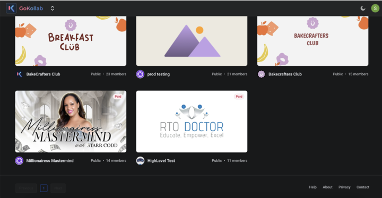
Task: Click Public label beside prod testing
Action: point(217,74)
